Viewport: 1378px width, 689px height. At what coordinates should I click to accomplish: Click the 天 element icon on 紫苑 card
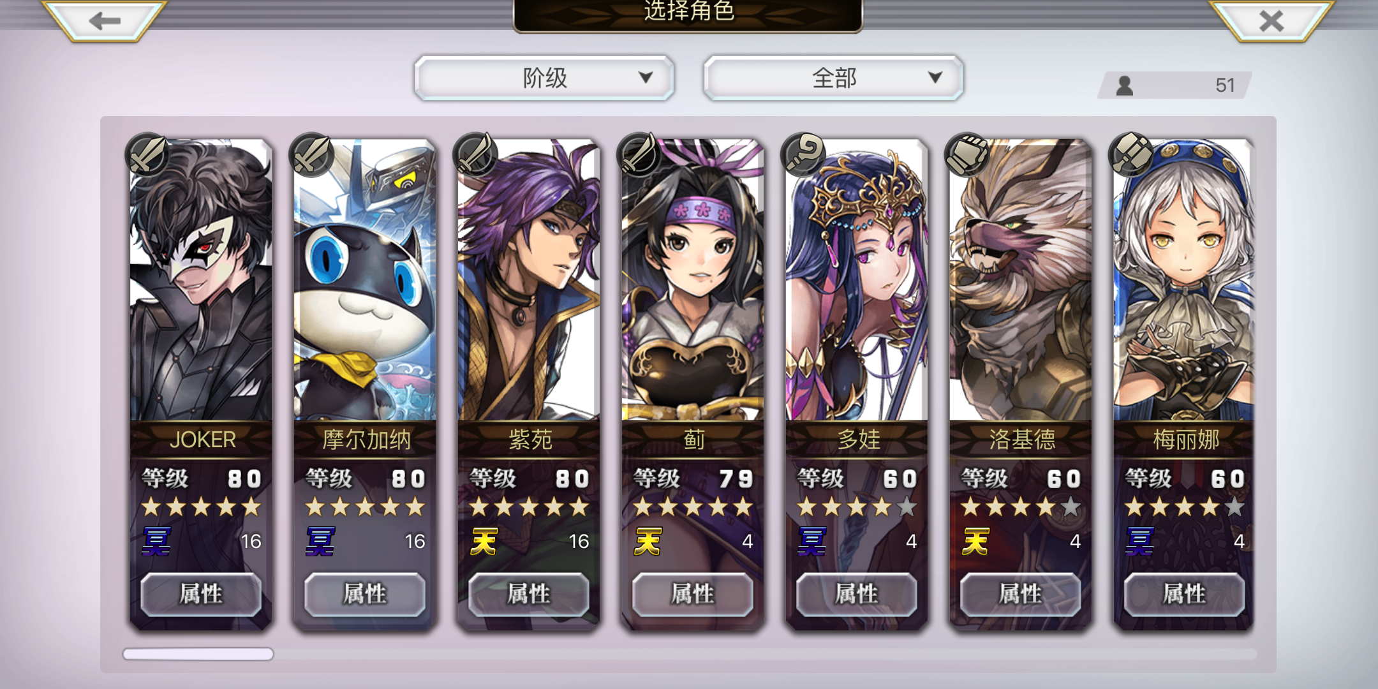tap(484, 542)
